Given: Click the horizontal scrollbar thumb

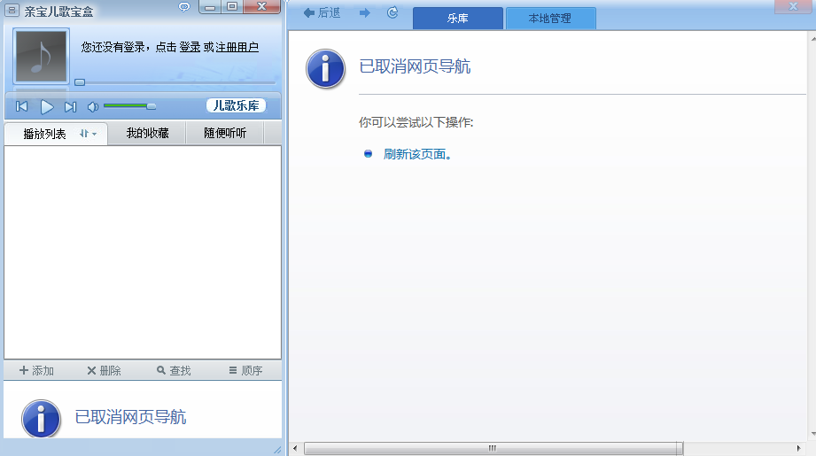Looking at the screenshot, I should (x=493, y=448).
